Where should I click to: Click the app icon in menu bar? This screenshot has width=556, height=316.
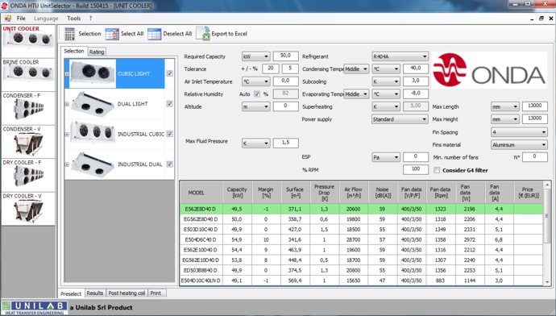point(8,19)
